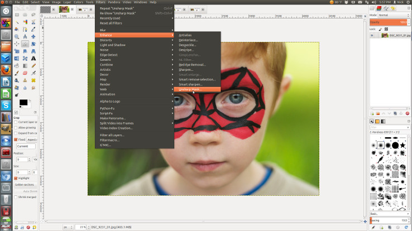Expand the Light and Shadow submenu
412x231 pixels.
pos(135,45)
